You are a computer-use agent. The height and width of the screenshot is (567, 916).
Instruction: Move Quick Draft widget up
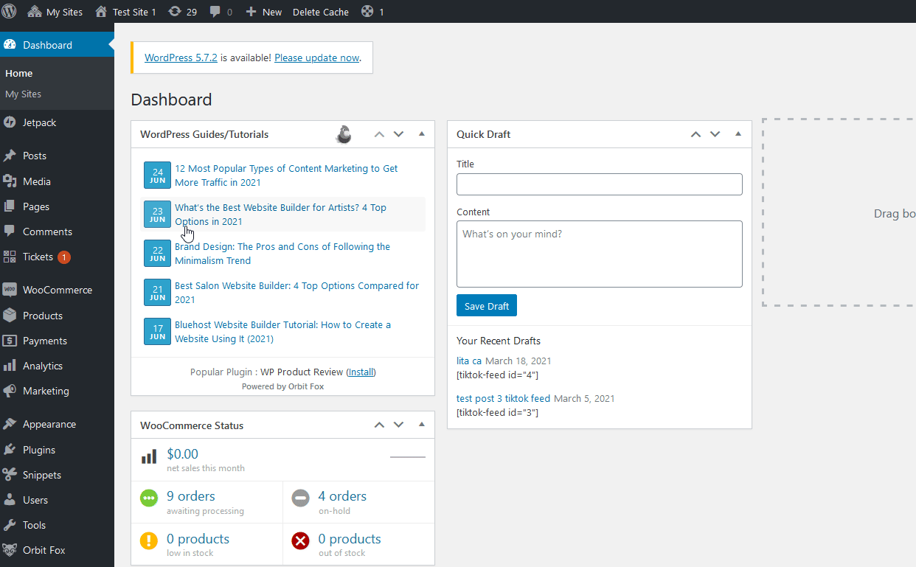(695, 134)
